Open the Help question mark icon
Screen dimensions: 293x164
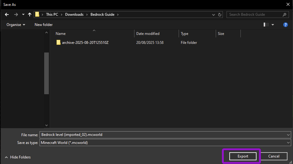point(285,25)
